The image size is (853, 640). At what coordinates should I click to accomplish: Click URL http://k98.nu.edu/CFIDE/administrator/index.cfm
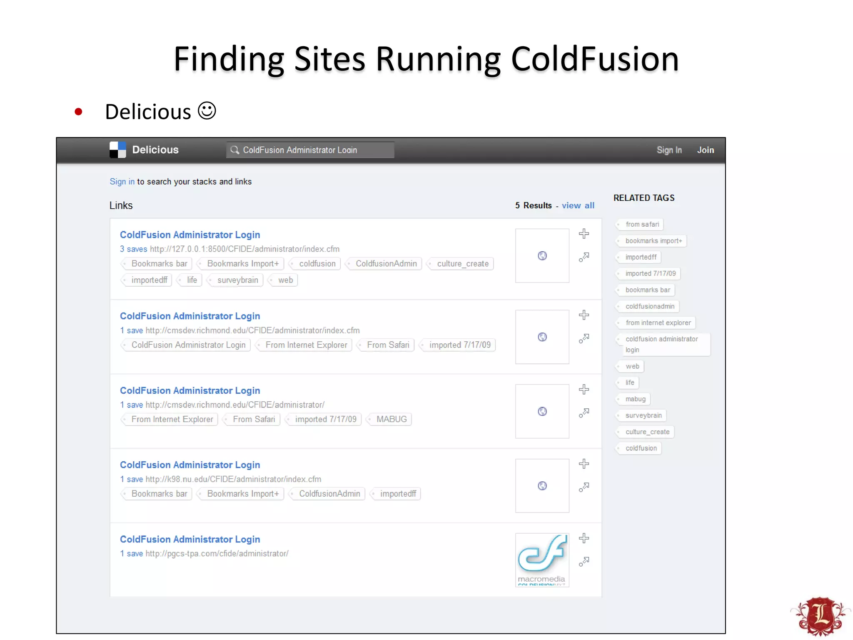pos(234,480)
